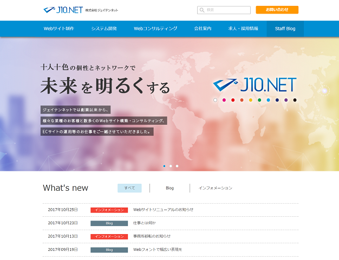The width and height of the screenshot is (339, 260).
Task: Open the Webサイト制作 menu item
Action: click(x=59, y=29)
